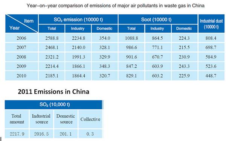
Task: Click the chart title about air pollutants
Action: [116, 6]
